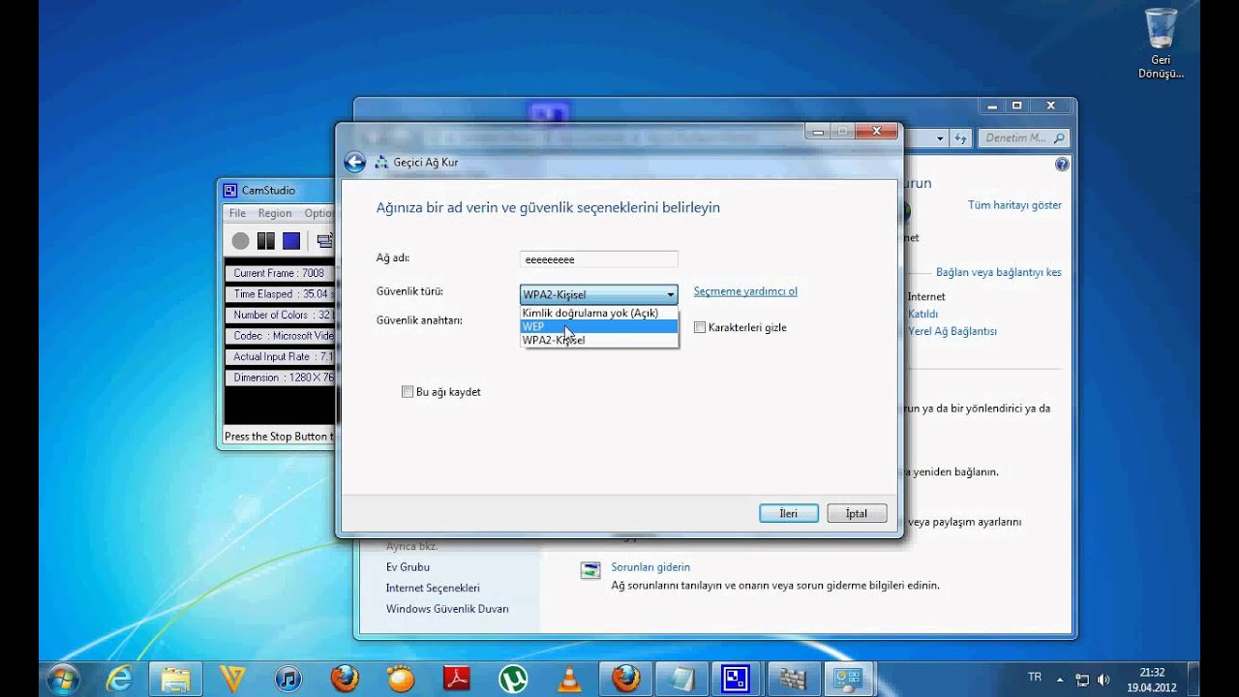This screenshot has height=697, width=1239.
Task: Click Bağlan veya bağlantıyı kes link
Action: tap(999, 273)
